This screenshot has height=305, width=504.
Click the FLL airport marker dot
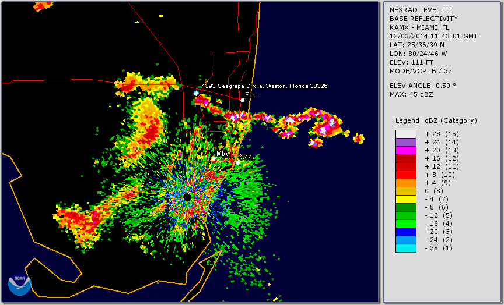(243, 100)
